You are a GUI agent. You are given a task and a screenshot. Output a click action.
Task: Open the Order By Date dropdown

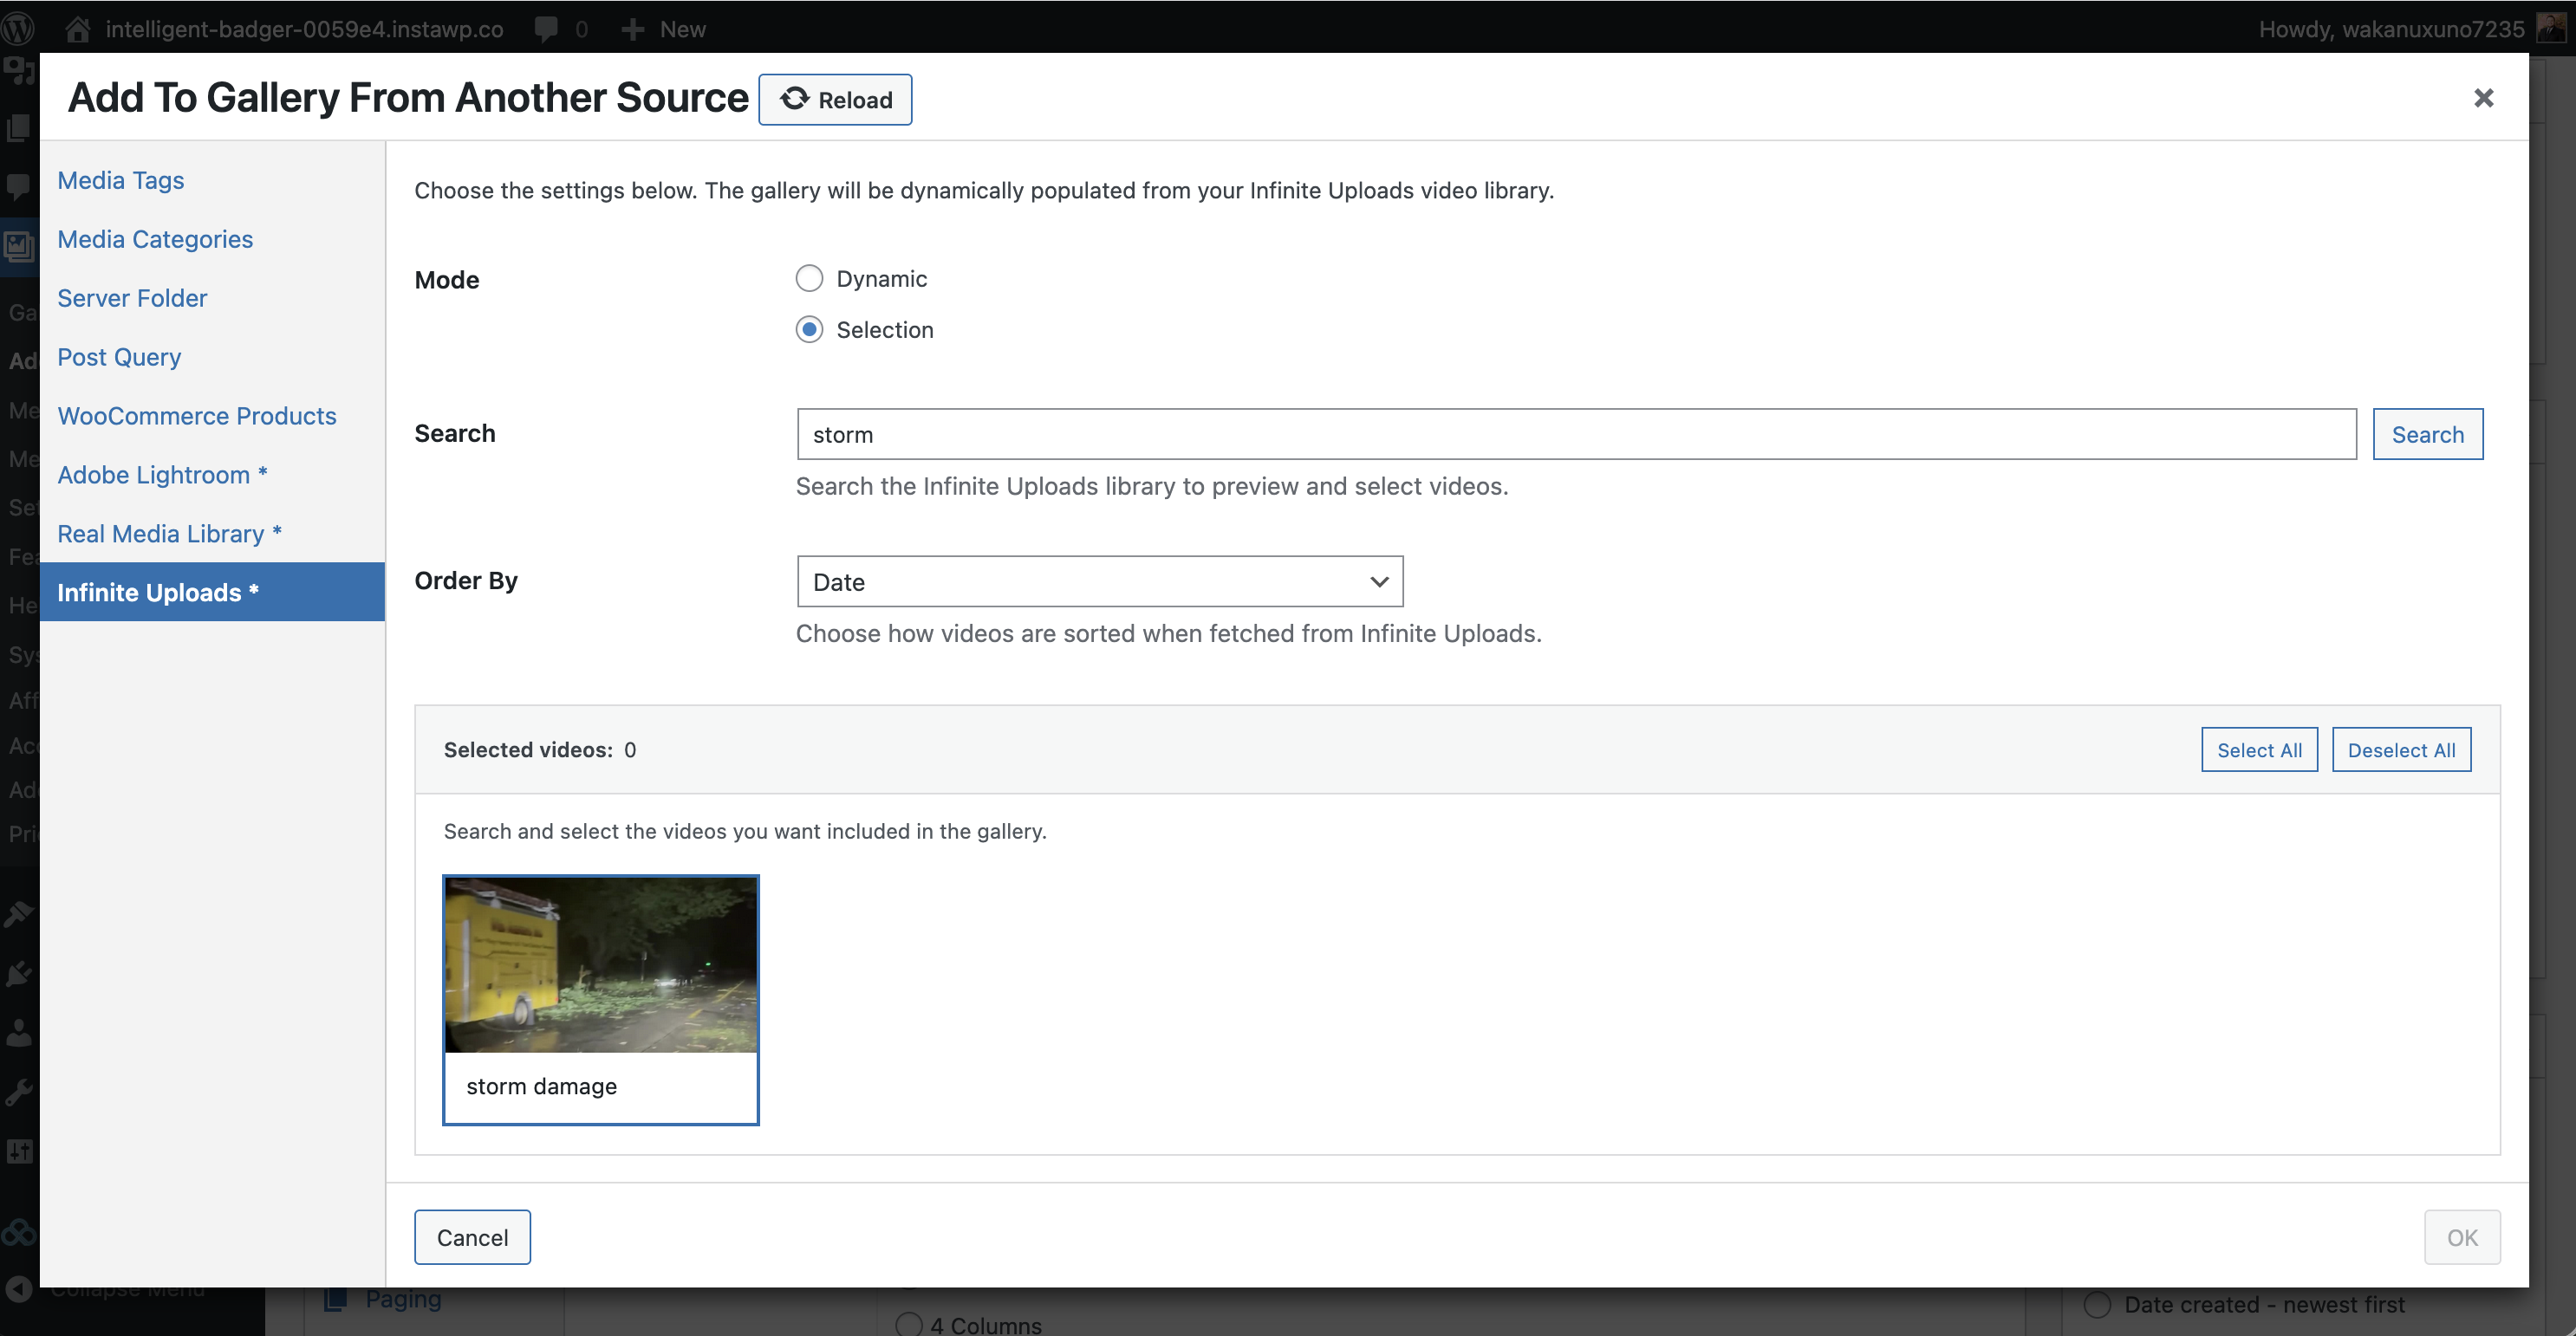(x=1100, y=581)
